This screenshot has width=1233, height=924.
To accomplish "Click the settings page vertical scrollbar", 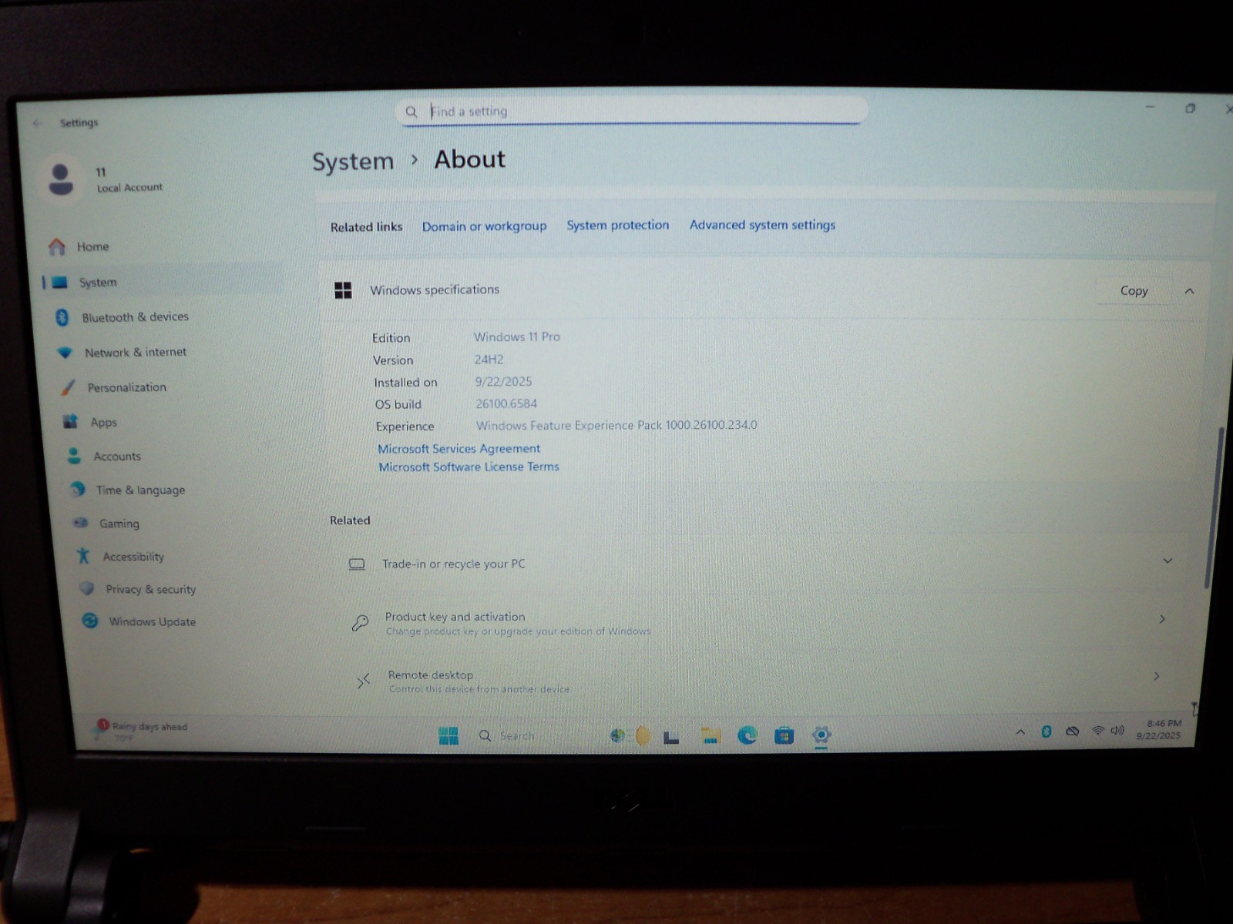I will (1214, 508).
